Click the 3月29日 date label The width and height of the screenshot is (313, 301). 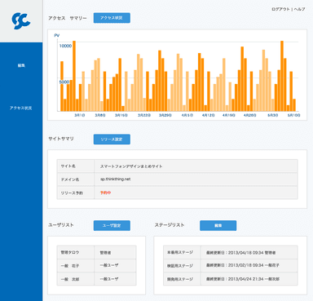[165, 115]
